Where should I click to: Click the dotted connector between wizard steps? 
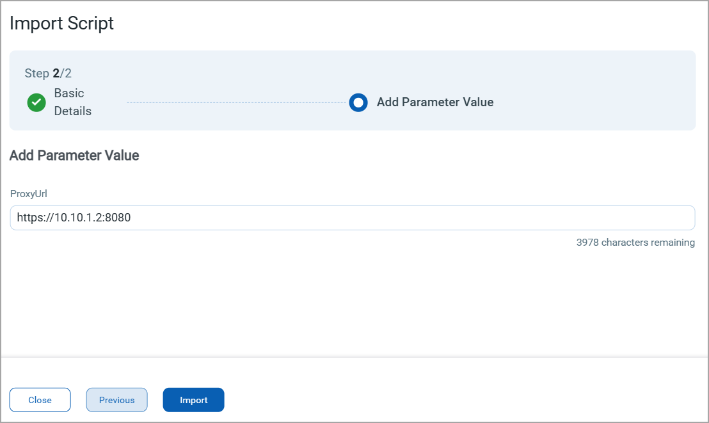click(237, 102)
